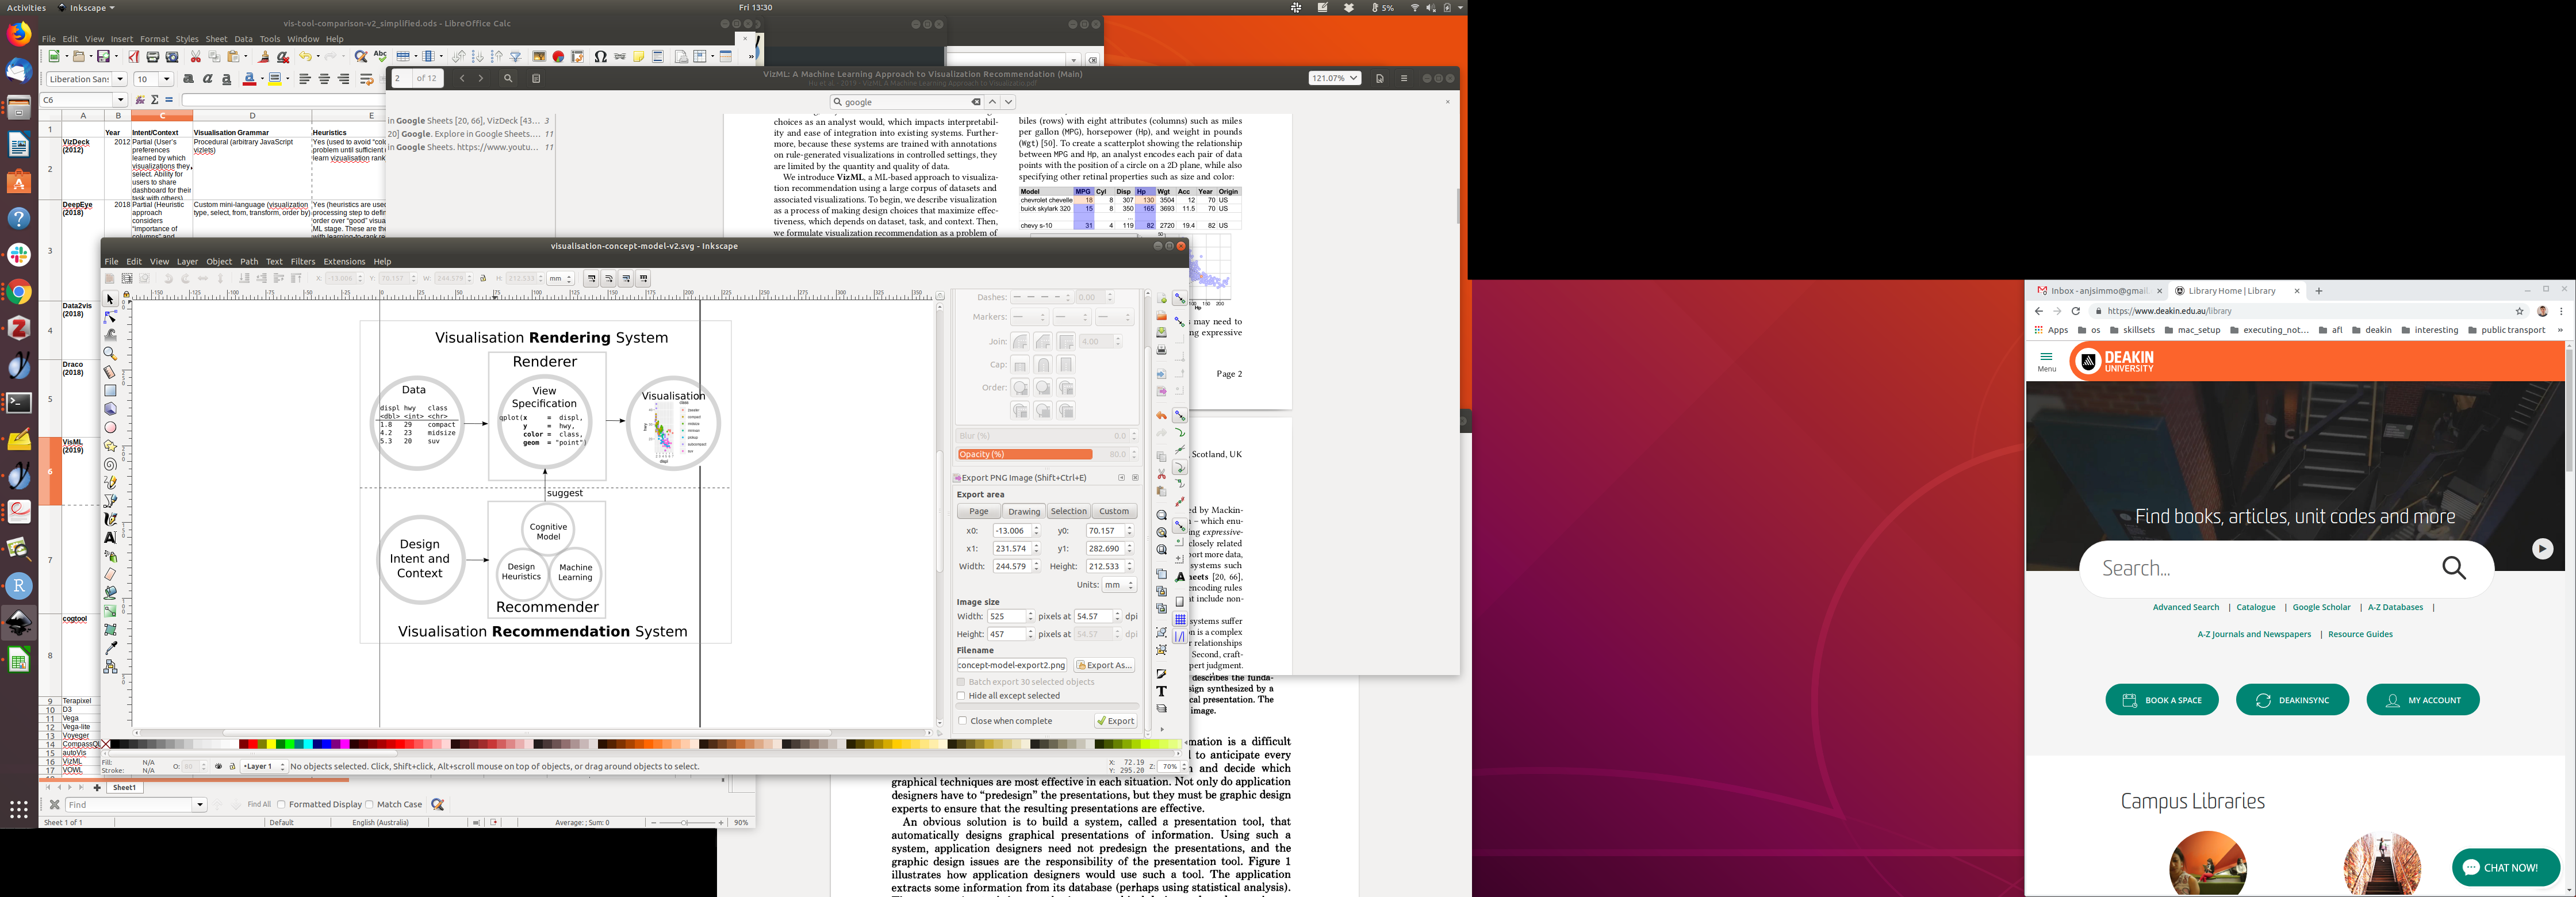Select the Zoom tool in Inkscape toolbox

pyautogui.click(x=110, y=354)
